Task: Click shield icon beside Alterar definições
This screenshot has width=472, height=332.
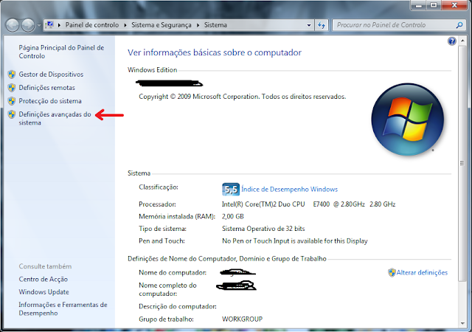Action: (x=392, y=273)
